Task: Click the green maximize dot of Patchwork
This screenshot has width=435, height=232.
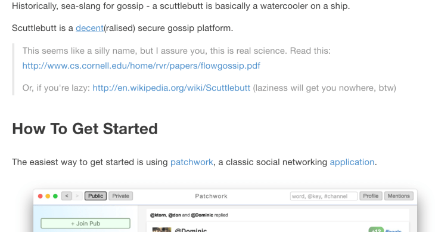Action: (x=55, y=196)
